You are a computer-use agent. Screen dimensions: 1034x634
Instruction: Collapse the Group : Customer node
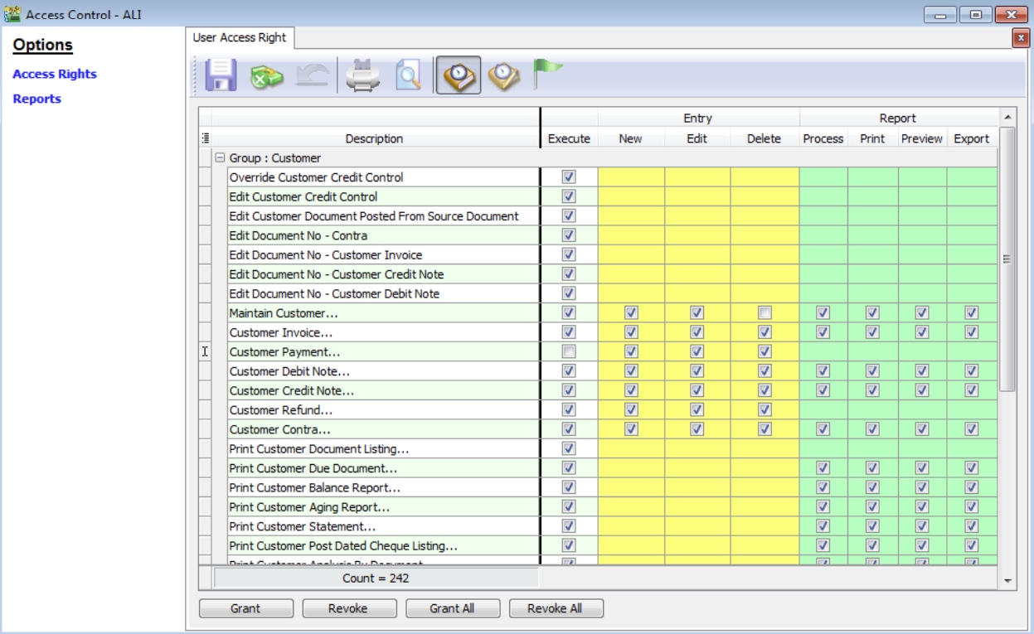[220, 158]
